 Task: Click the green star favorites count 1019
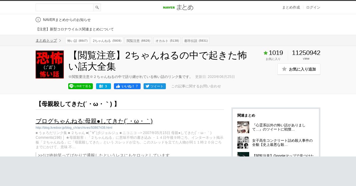click(x=273, y=53)
